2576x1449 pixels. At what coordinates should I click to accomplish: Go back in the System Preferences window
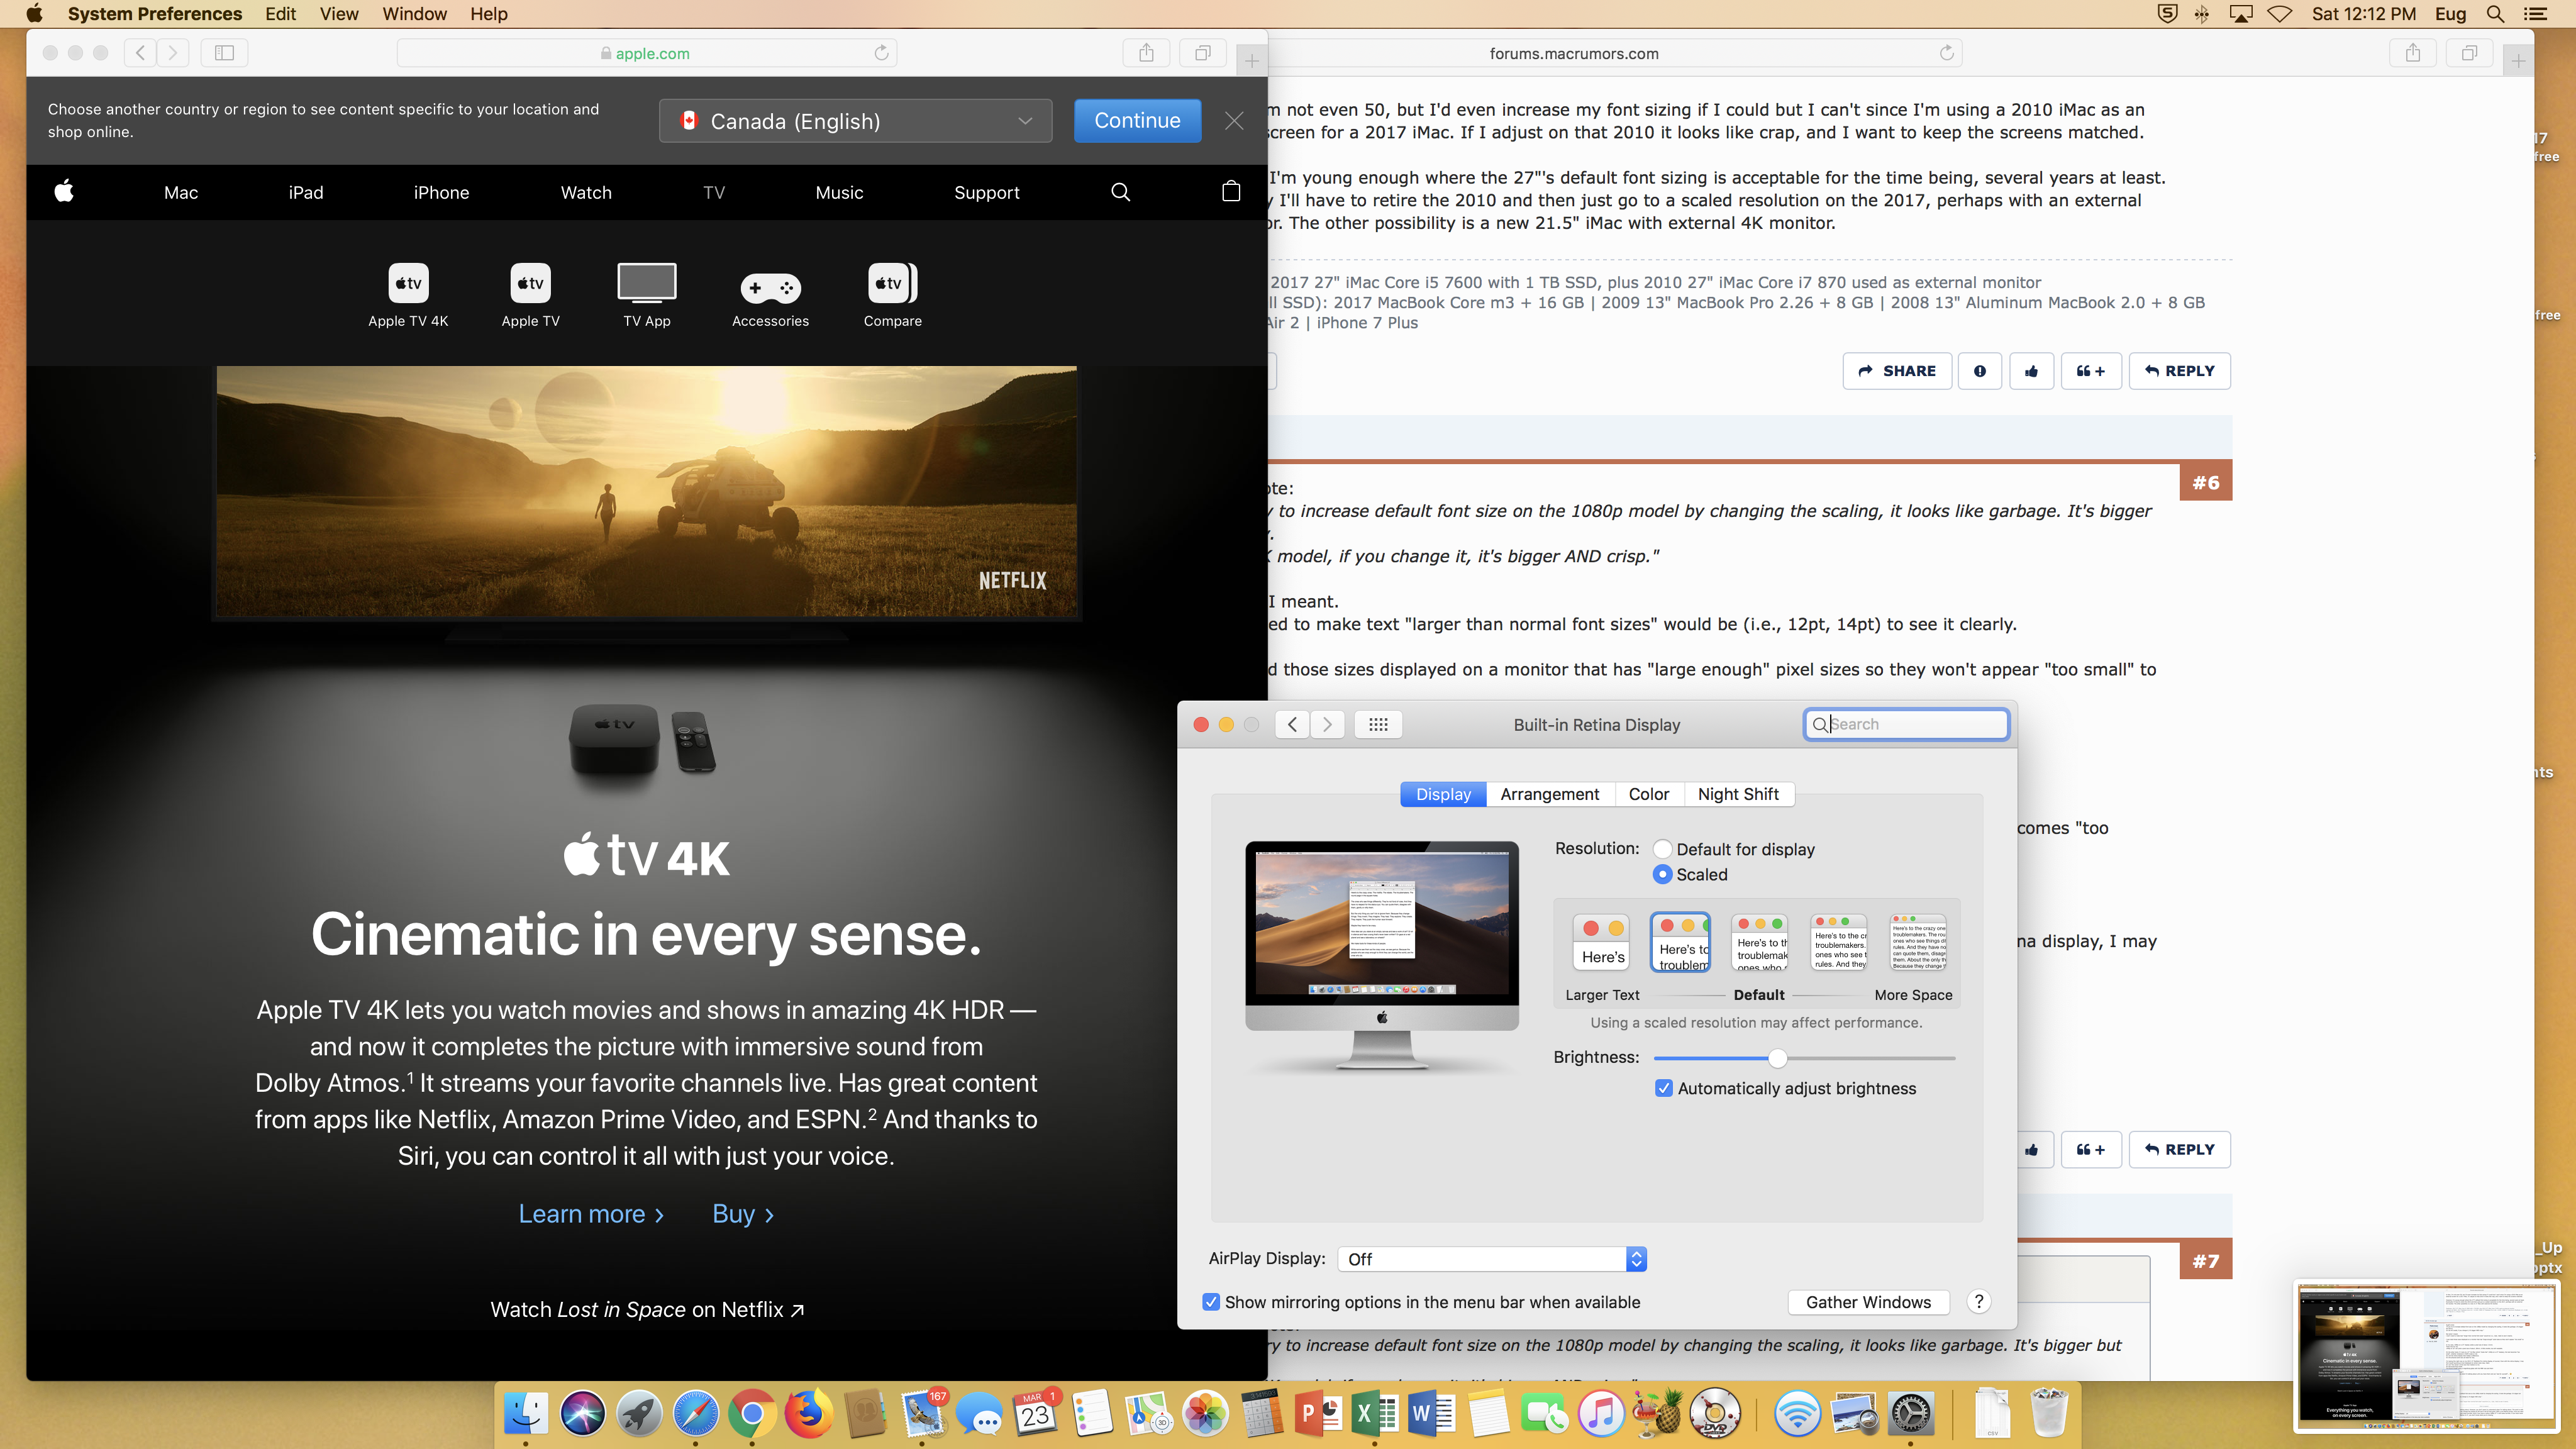click(x=1292, y=724)
